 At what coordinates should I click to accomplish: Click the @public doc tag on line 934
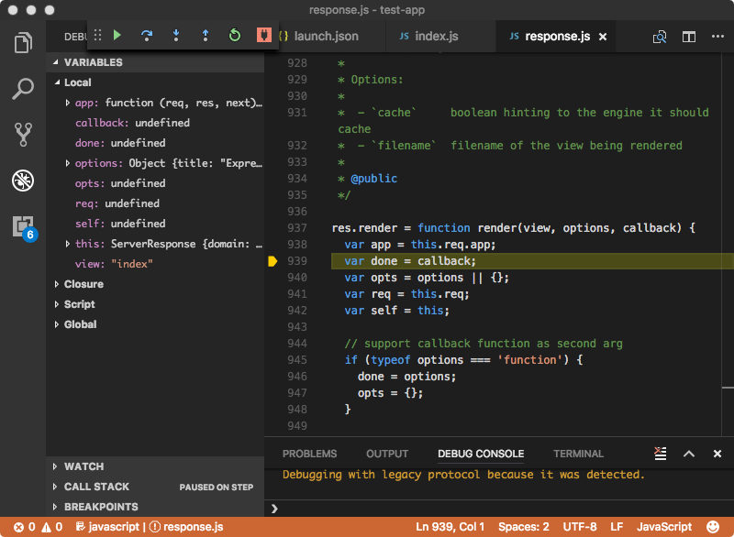374,179
